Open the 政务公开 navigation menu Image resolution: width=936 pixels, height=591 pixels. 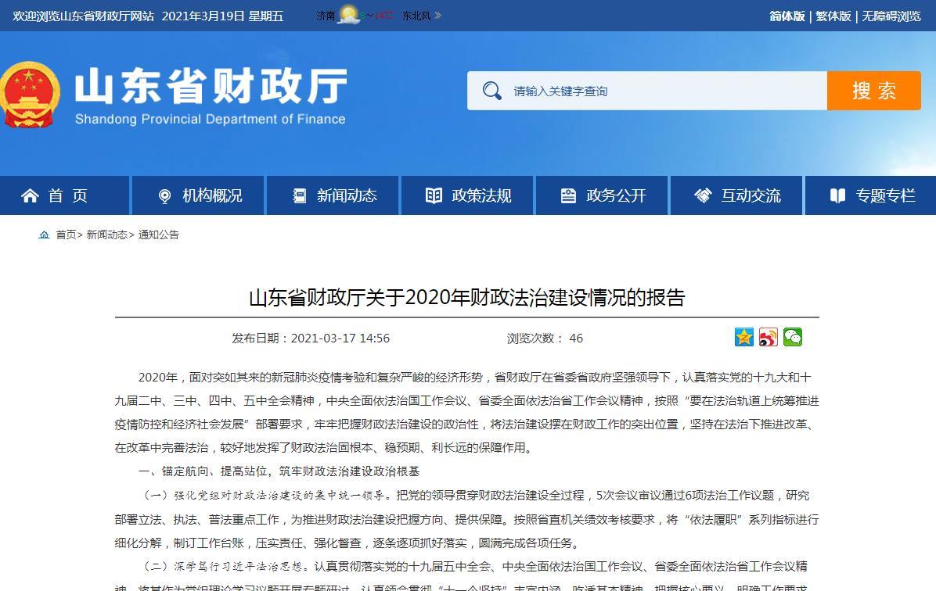coord(603,195)
